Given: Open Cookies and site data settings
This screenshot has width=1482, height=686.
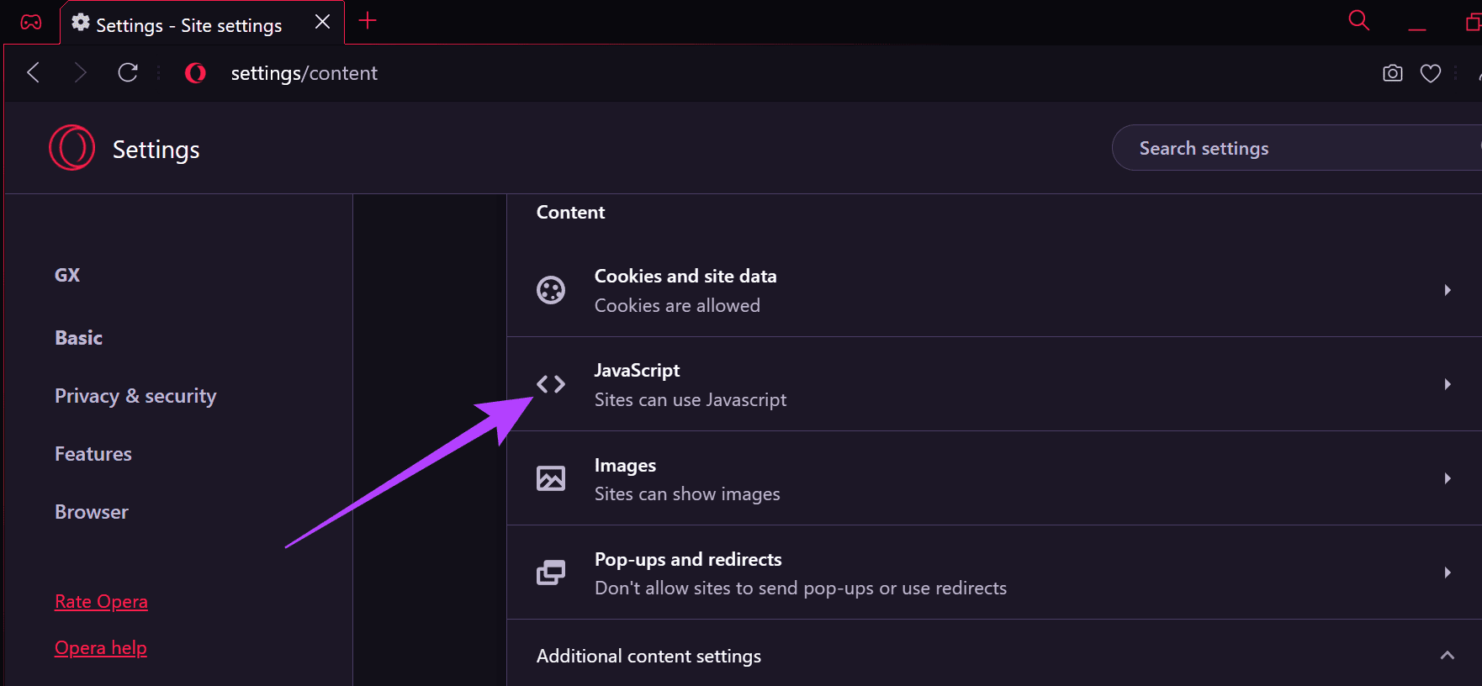Looking at the screenshot, I should [994, 290].
